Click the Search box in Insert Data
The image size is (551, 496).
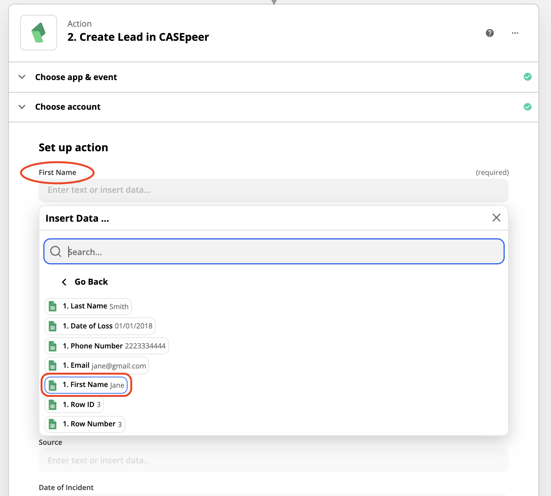click(274, 251)
